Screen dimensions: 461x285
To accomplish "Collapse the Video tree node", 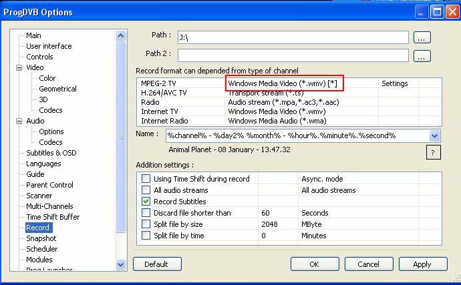I will click(19, 67).
